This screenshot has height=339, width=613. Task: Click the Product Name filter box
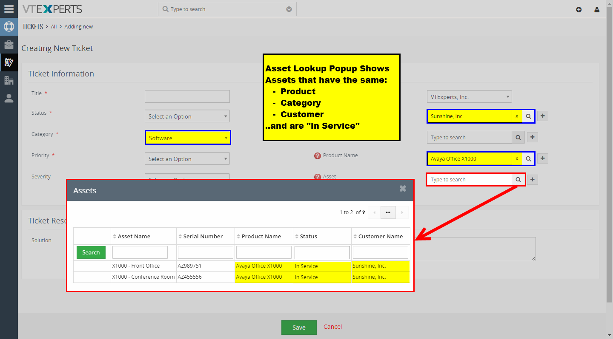click(264, 252)
